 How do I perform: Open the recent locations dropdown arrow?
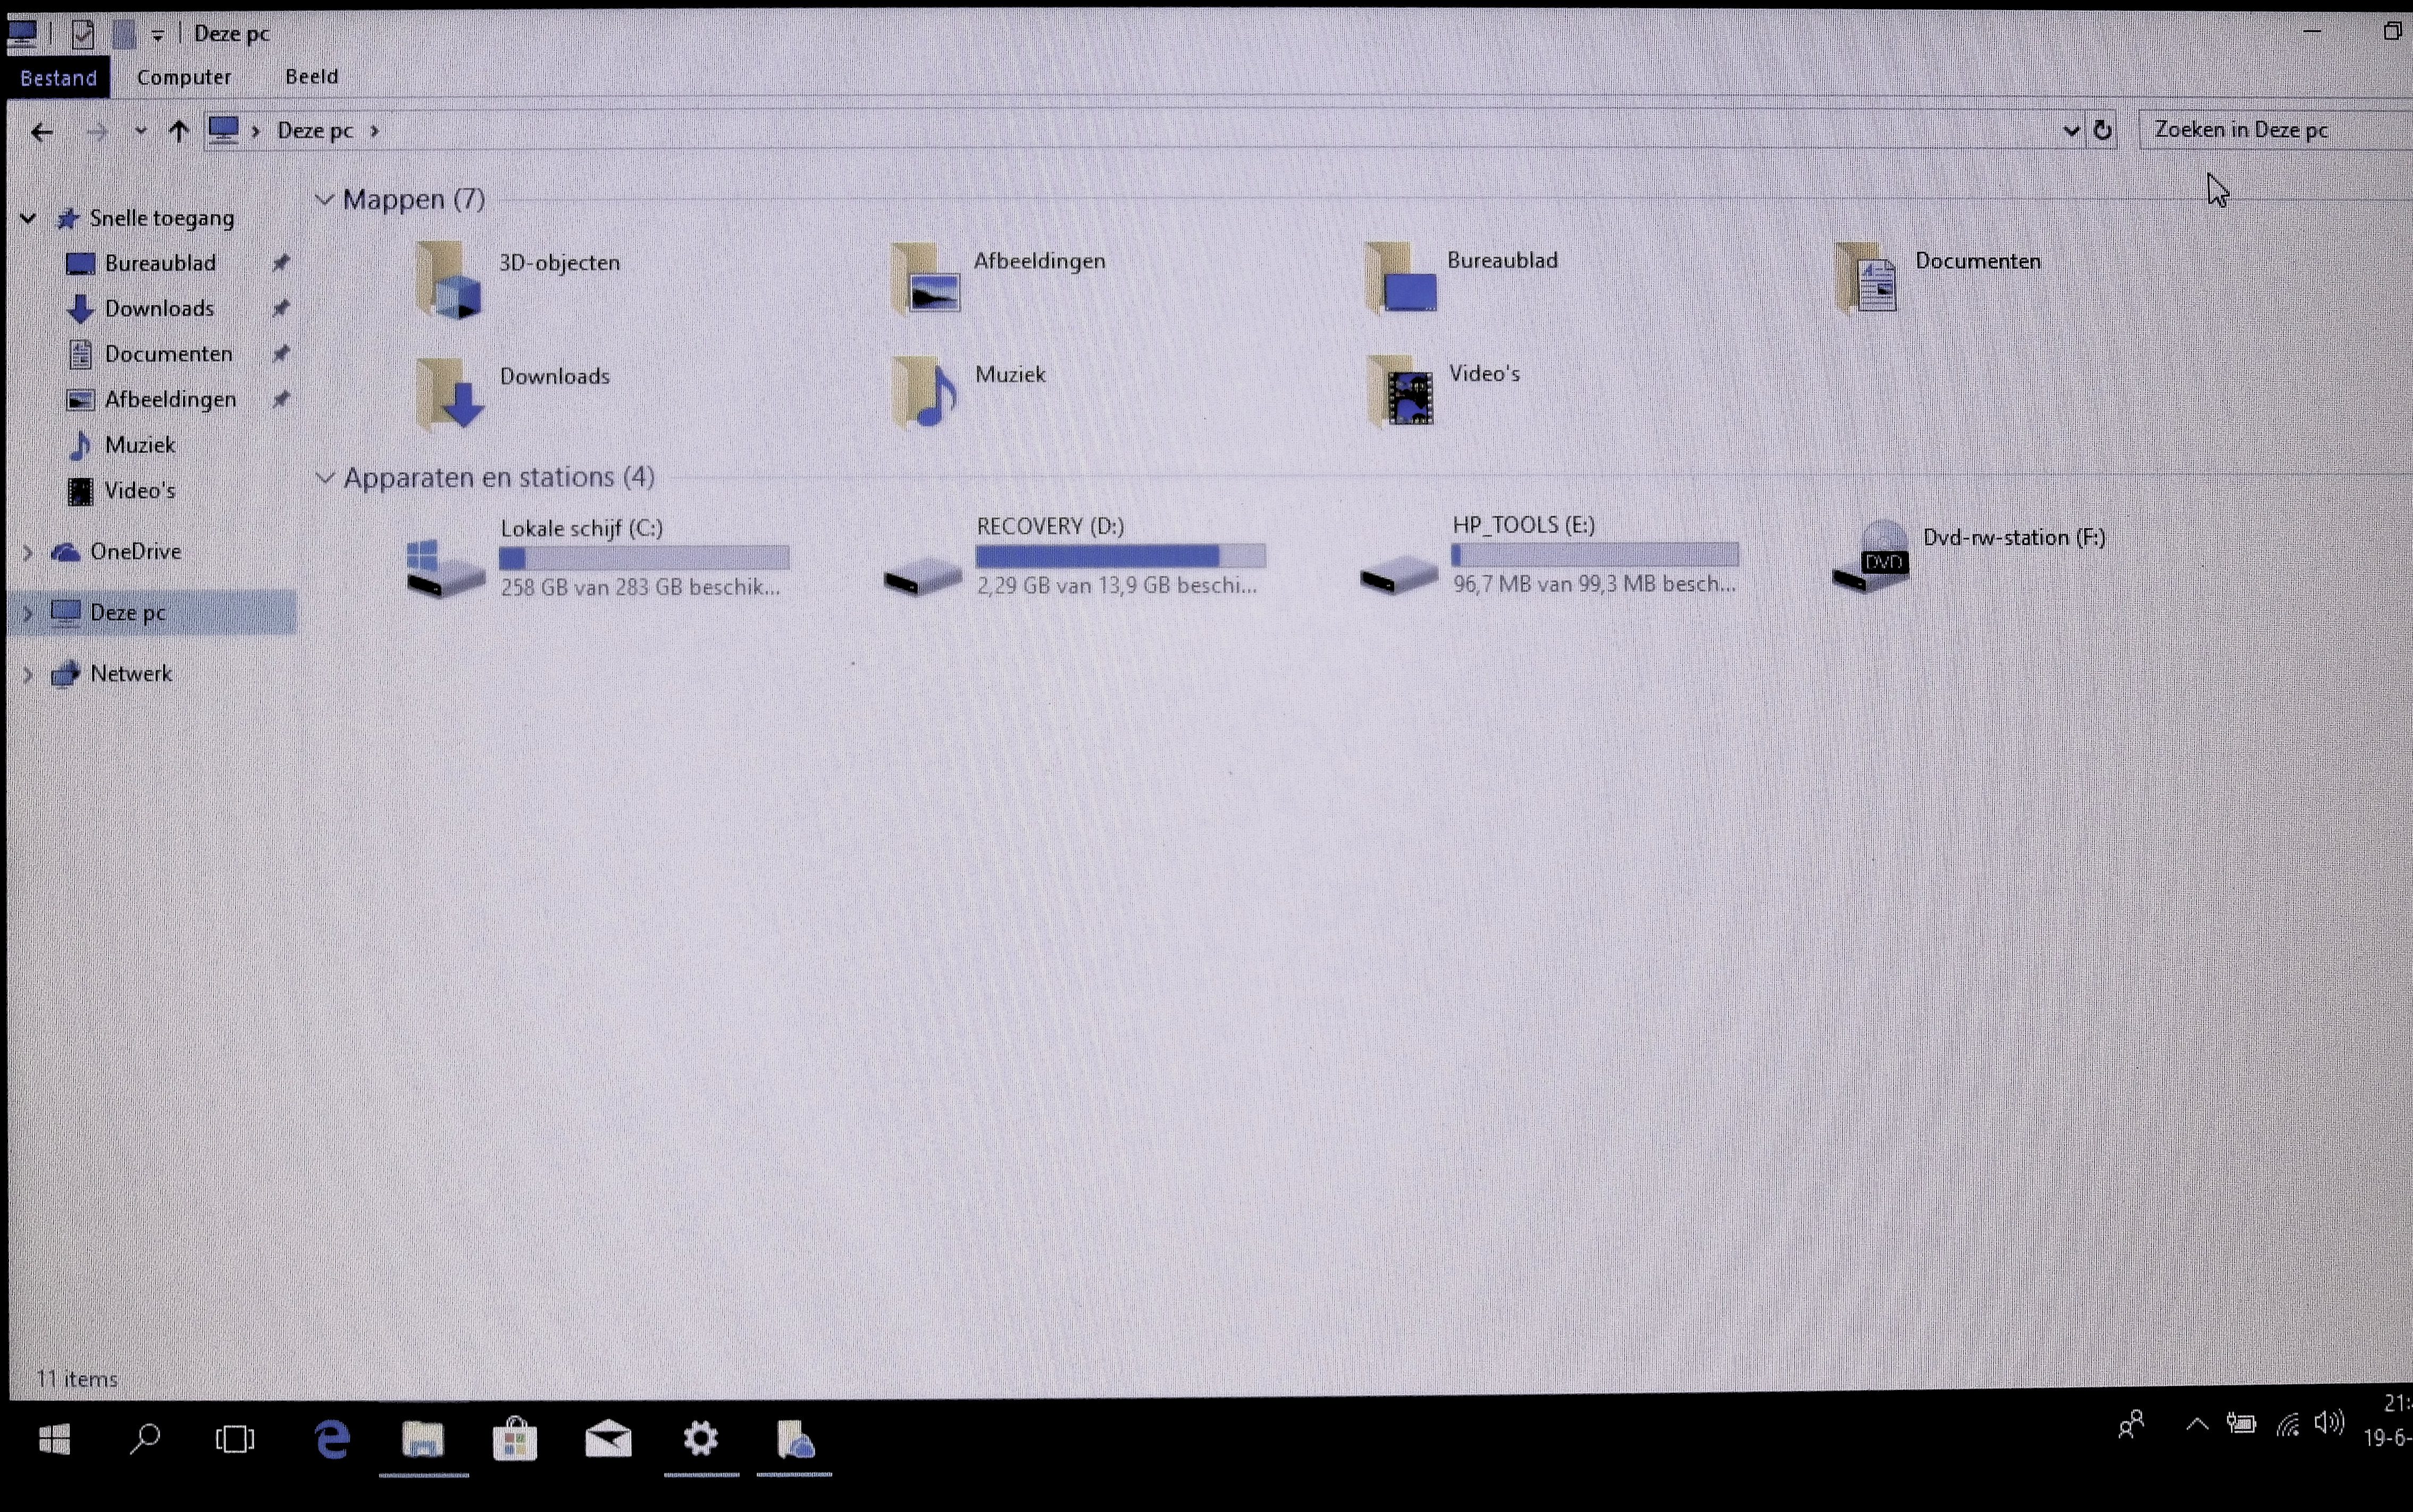[x=140, y=131]
